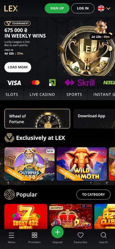Switch to the LIVE CASINO tab
Image resolution: width=115 pixels, height=249 pixels.
42,95
